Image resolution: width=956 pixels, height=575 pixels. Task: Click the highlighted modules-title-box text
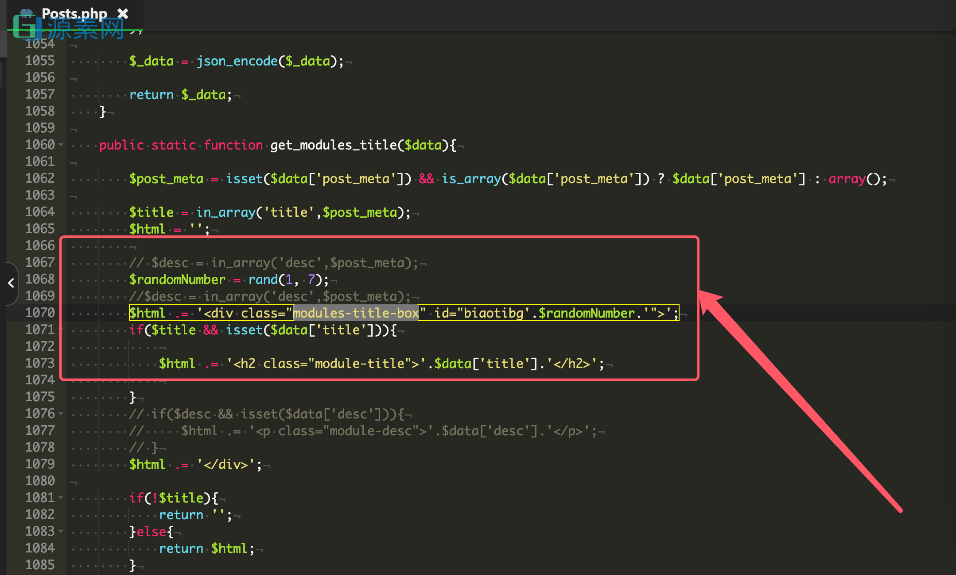pyautogui.click(x=356, y=313)
